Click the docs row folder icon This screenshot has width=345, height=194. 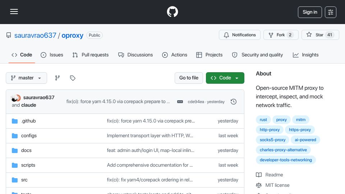pos(15,151)
